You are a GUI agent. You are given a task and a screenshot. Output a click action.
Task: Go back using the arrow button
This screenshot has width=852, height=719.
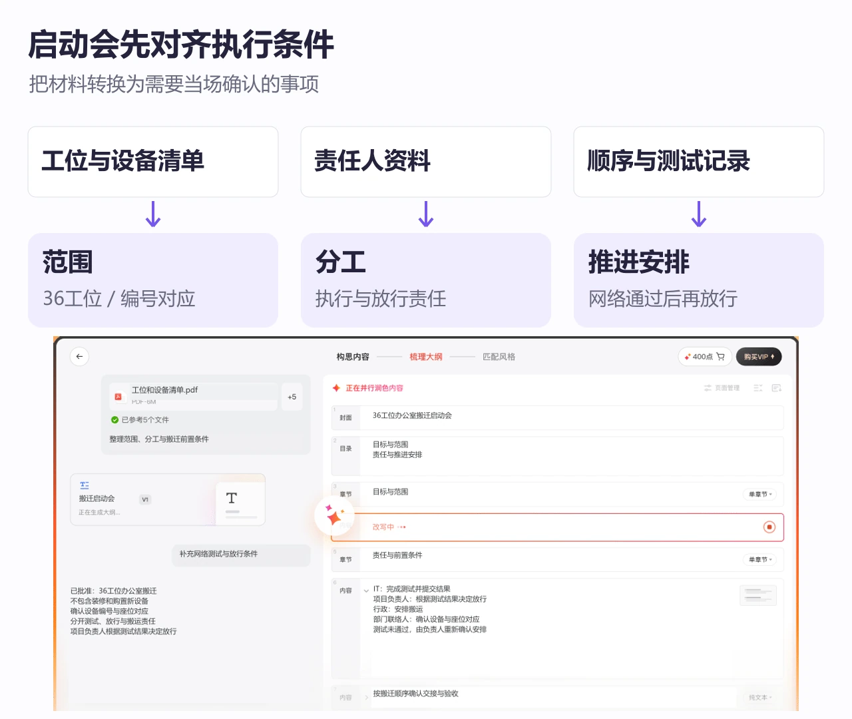(79, 357)
